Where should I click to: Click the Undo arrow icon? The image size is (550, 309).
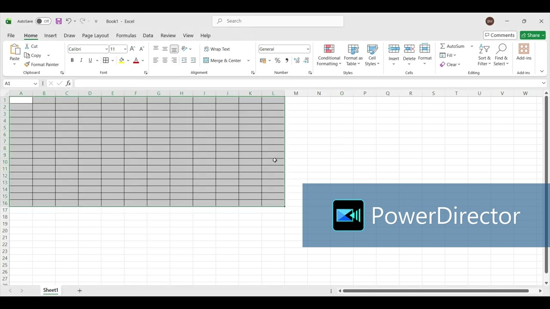pyautogui.click(x=68, y=21)
